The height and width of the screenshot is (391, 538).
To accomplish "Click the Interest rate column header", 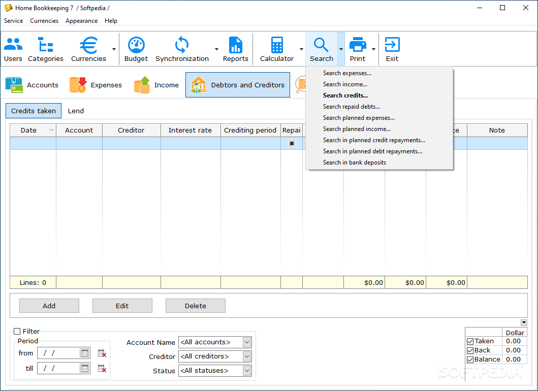I will [x=191, y=131].
